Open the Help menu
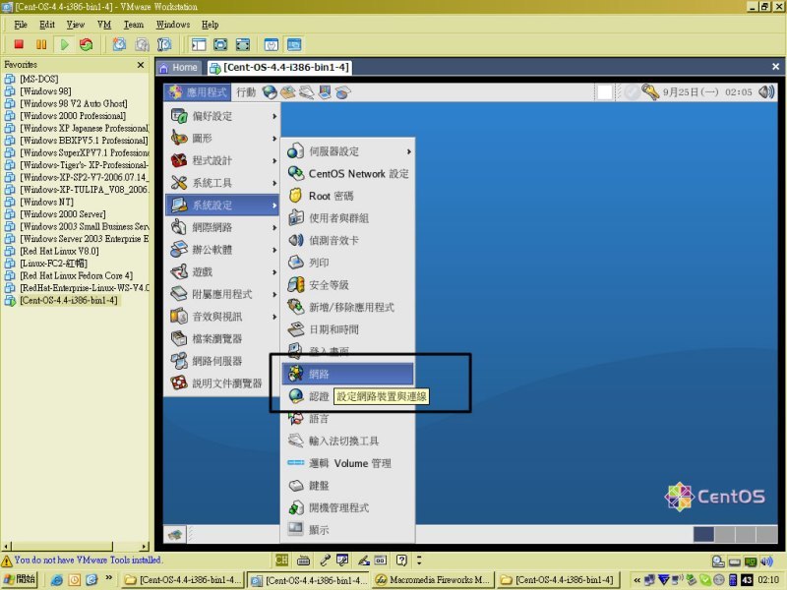Image resolution: width=787 pixels, height=590 pixels. [210, 25]
